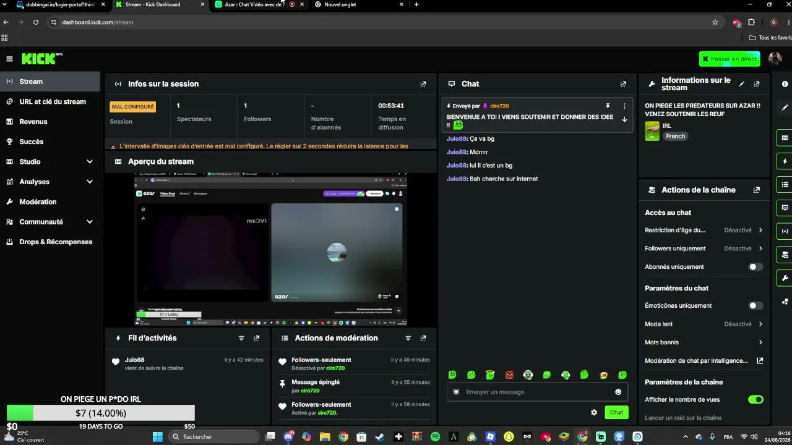The width and height of the screenshot is (792, 445).
Task: Open the emoji picker in message box
Action: click(618, 392)
